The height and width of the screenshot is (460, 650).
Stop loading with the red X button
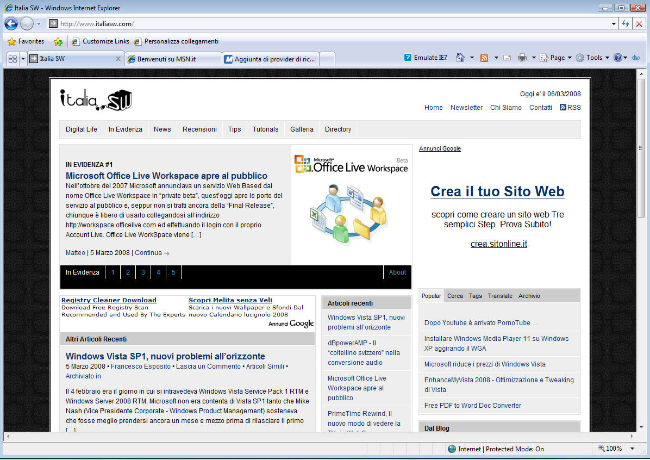click(639, 23)
